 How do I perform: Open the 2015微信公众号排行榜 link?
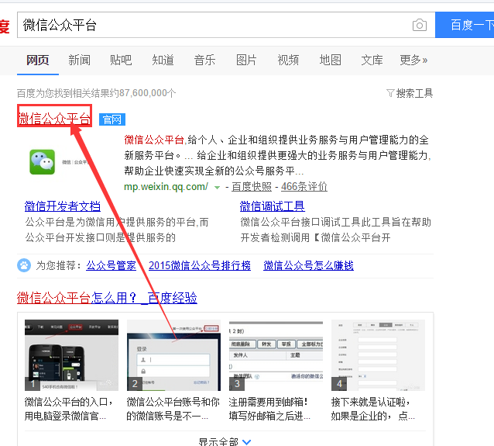point(200,265)
